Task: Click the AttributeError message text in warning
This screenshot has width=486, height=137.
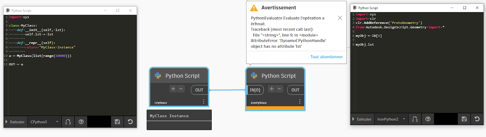Action: point(288,43)
